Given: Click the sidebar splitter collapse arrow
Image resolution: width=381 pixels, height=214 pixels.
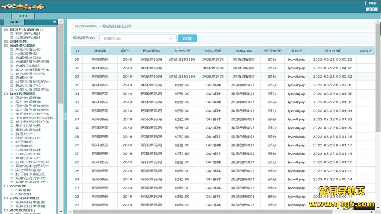Looking at the screenshot, I should click(65, 117).
